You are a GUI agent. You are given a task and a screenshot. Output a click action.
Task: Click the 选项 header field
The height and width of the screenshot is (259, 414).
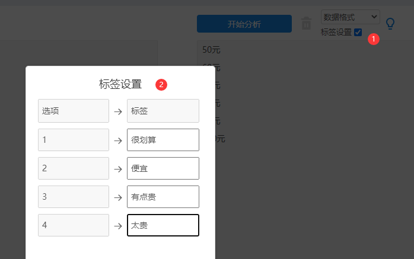(74, 111)
